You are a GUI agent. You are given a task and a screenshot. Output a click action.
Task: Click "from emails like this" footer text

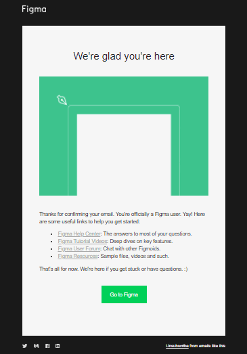pos(208,346)
